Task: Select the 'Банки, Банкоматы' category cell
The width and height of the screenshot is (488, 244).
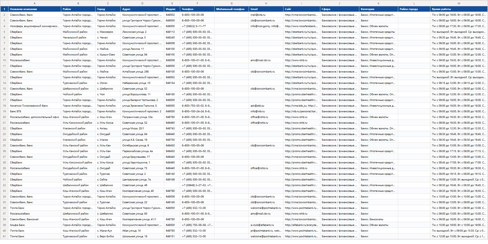Action: tap(378, 219)
